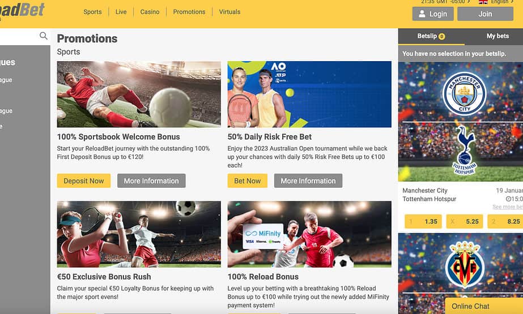This screenshot has width=523, height=314.
Task: Click the search input field
Action: pos(19,36)
